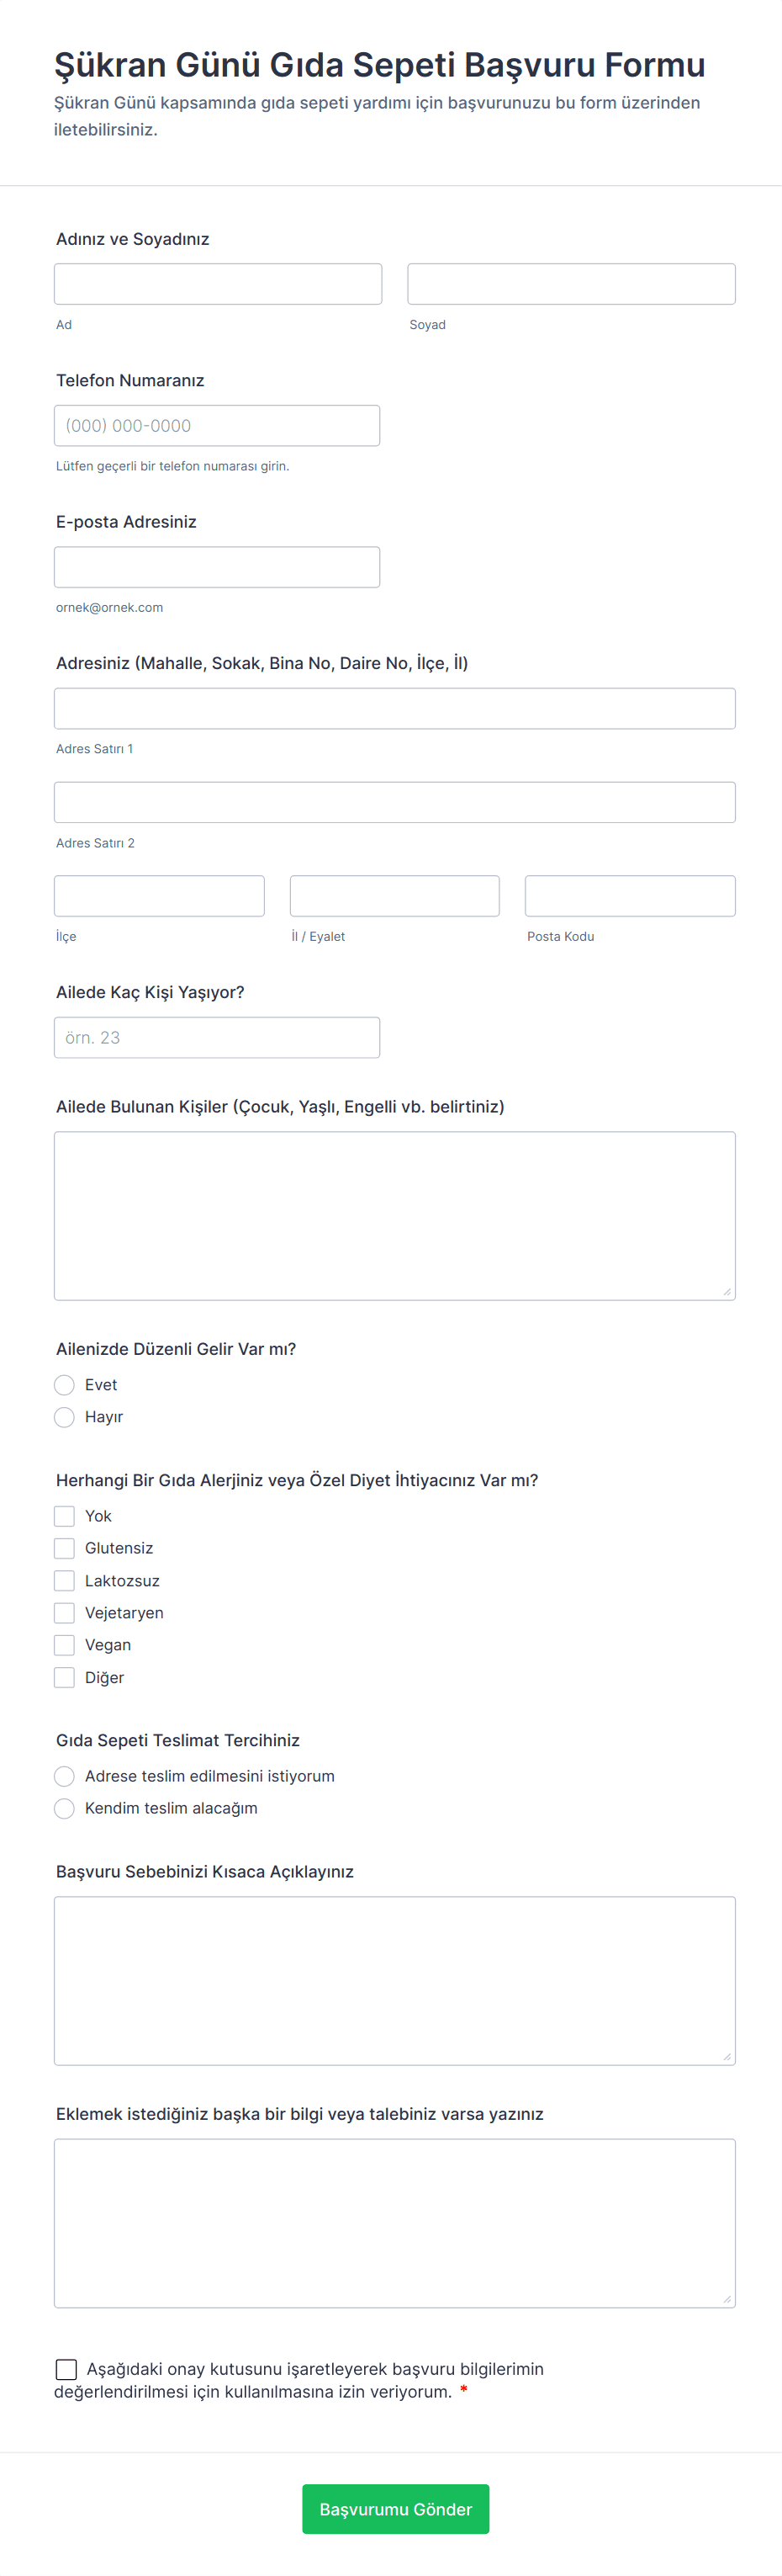The height and width of the screenshot is (2576, 782).
Task: Check the Laktozsuz checkbox
Action: click(64, 1580)
